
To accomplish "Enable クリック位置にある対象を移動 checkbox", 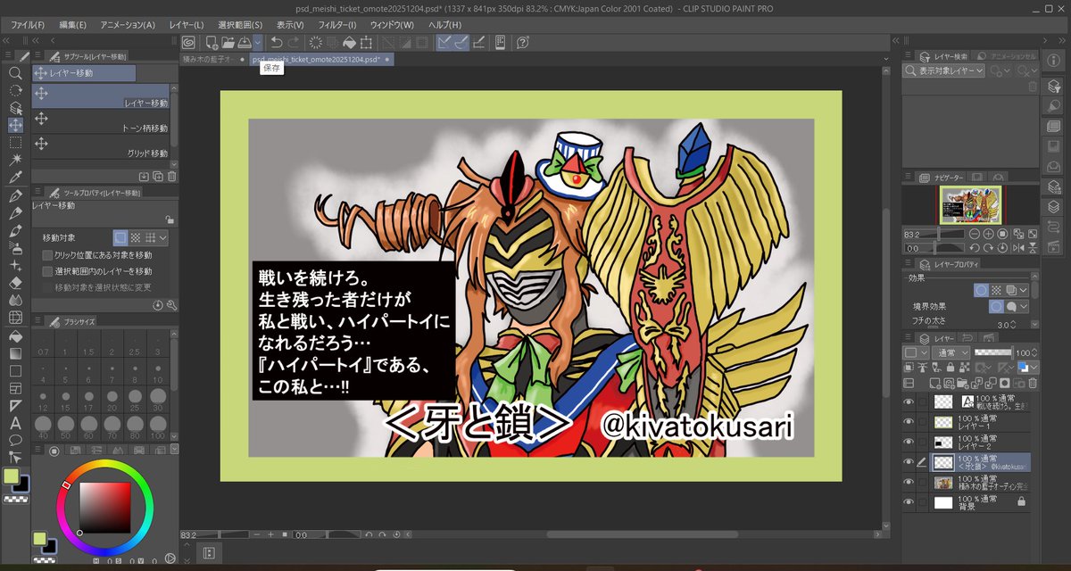I will [x=47, y=255].
